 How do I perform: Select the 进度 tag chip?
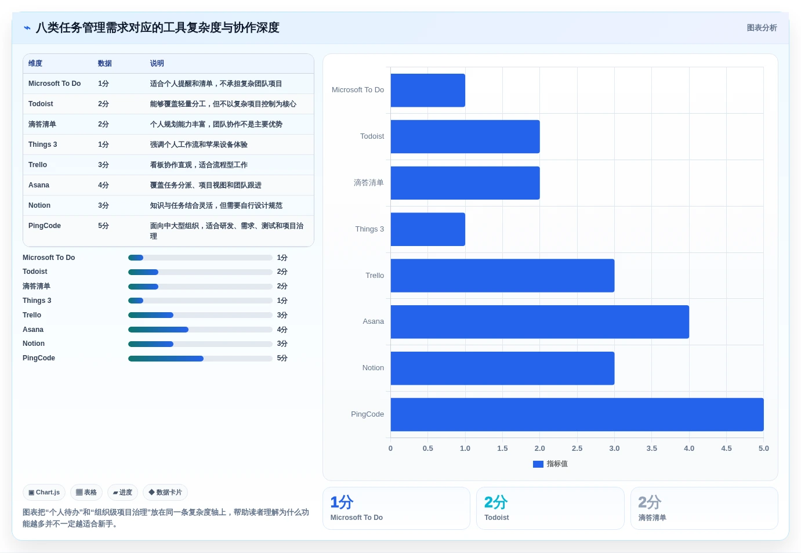pos(122,493)
